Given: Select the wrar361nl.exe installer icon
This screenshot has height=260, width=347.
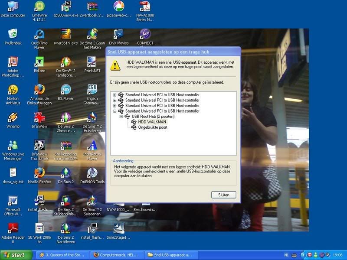Looking at the screenshot, I should click(x=66, y=37).
